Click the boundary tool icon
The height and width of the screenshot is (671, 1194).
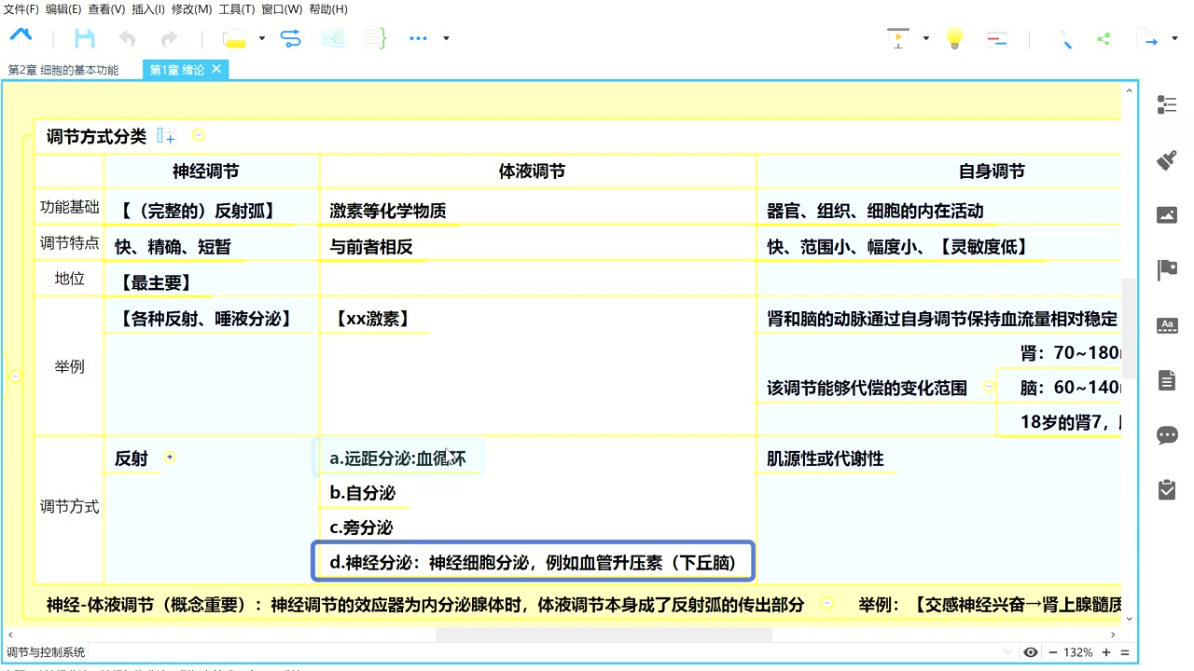(x=333, y=38)
